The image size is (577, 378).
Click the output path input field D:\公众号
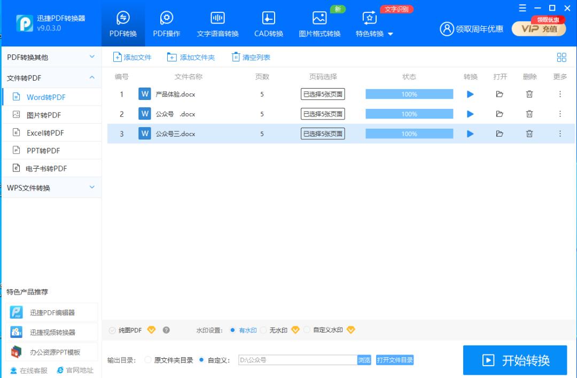[x=297, y=360]
